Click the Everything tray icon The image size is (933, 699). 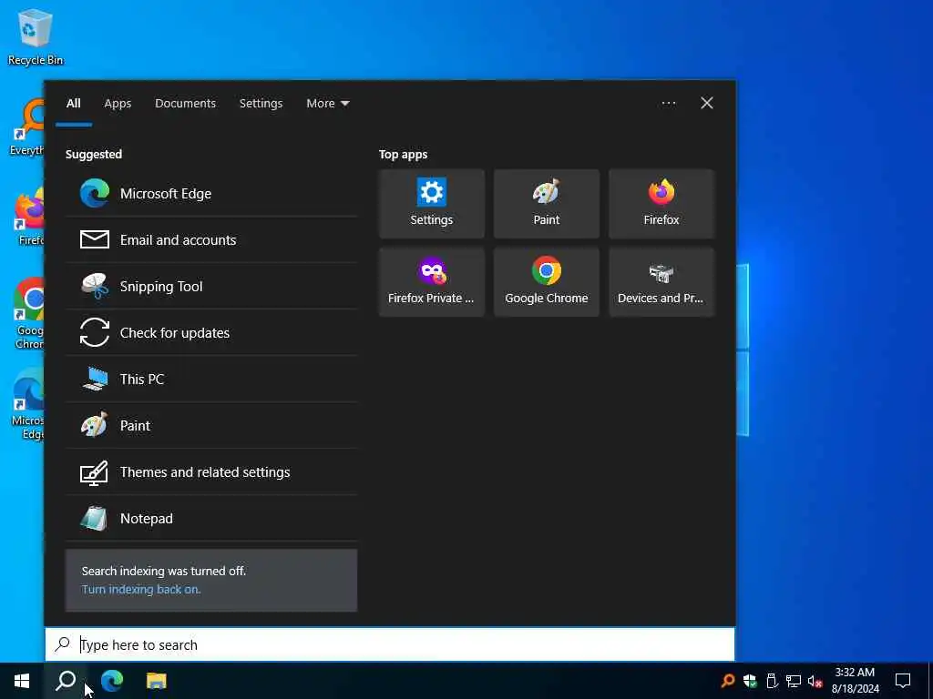[x=727, y=681]
